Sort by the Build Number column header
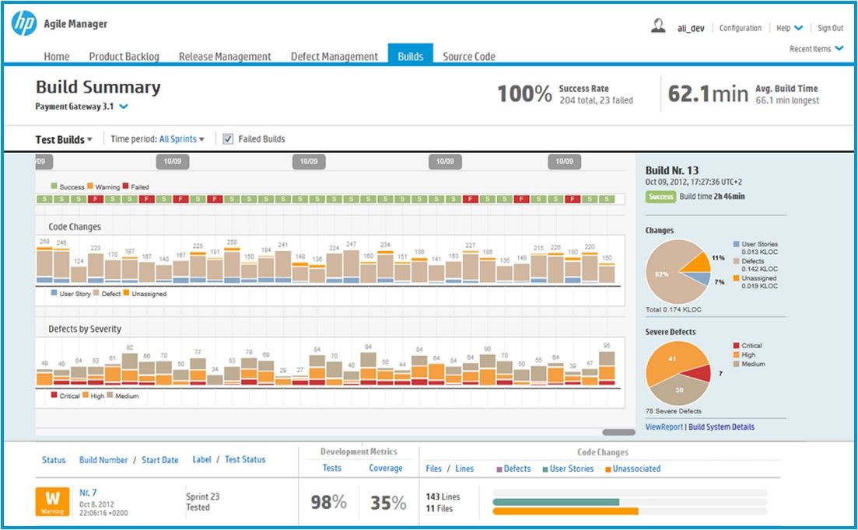 pyautogui.click(x=103, y=460)
